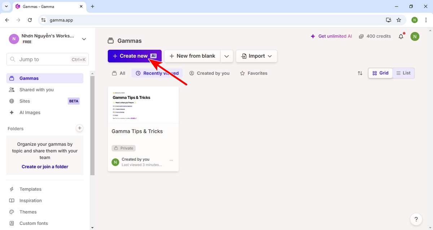Open the notifications bell
Image resolution: width=433 pixels, height=230 pixels.
(x=401, y=36)
